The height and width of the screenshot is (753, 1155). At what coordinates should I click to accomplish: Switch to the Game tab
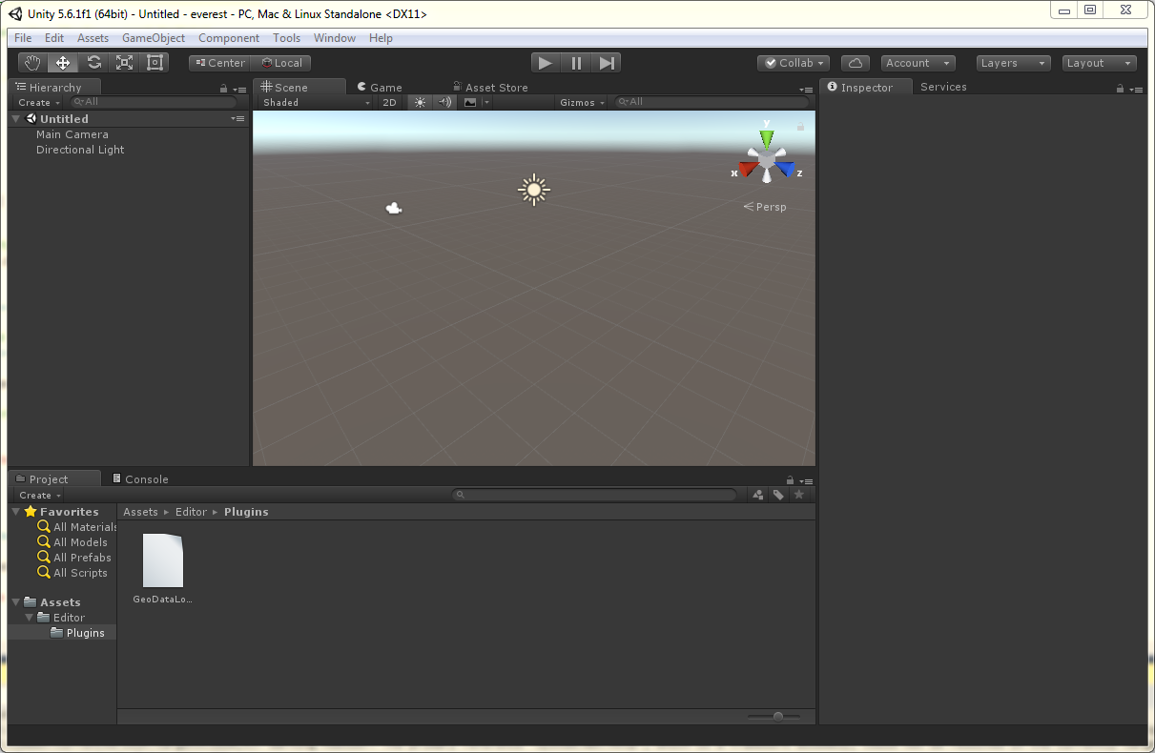point(380,87)
